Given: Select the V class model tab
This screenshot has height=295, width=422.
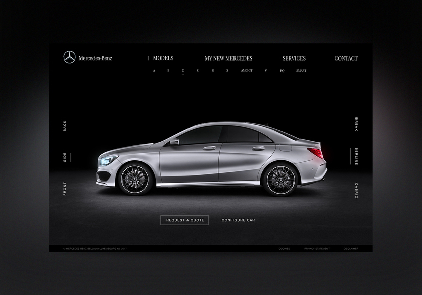Looking at the screenshot, I should [x=266, y=70].
